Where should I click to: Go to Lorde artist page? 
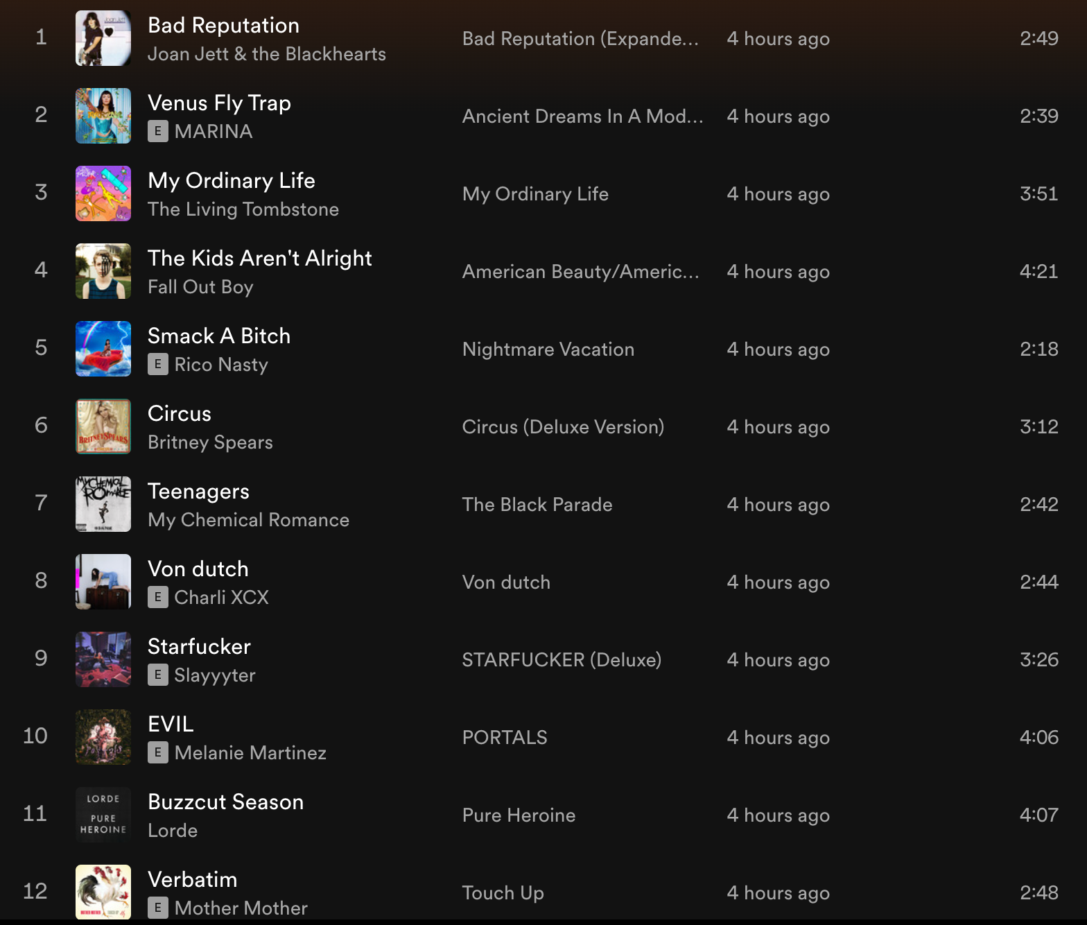tap(173, 830)
